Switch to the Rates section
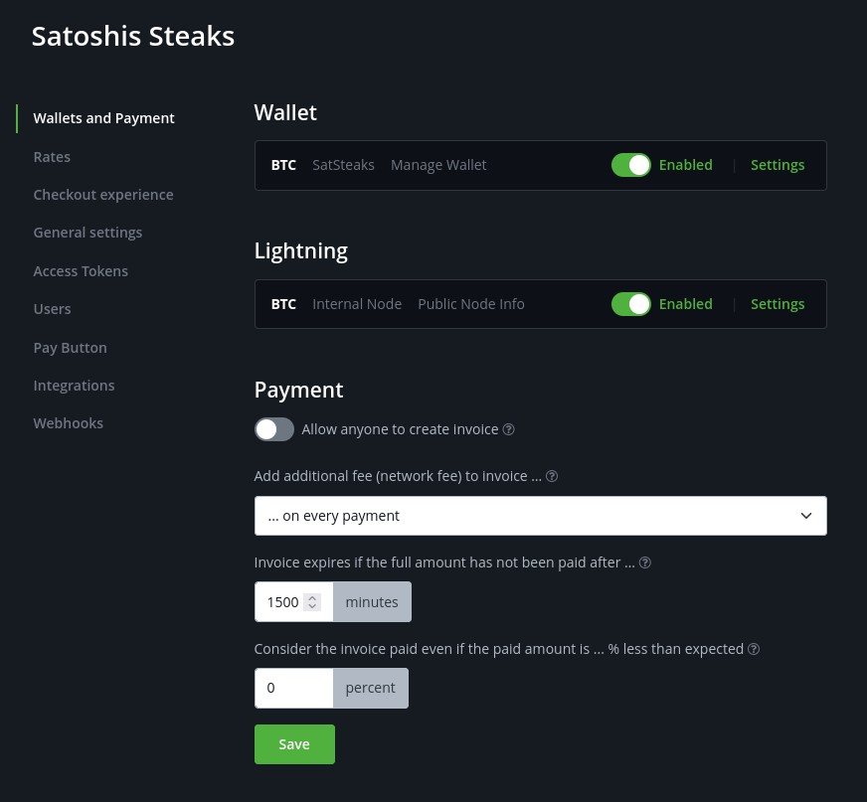 (x=52, y=156)
